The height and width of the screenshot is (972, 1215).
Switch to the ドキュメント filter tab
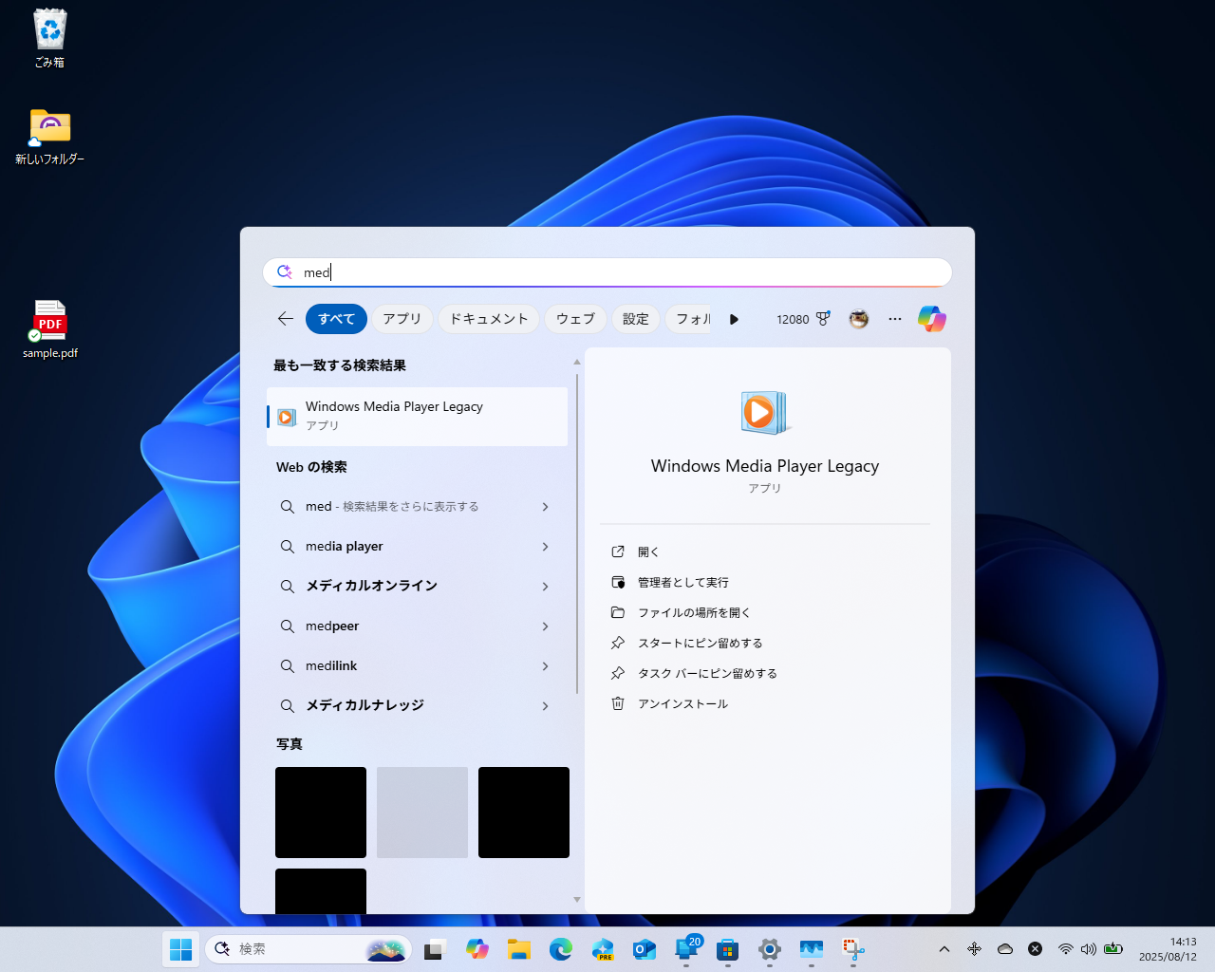pyautogui.click(x=488, y=319)
